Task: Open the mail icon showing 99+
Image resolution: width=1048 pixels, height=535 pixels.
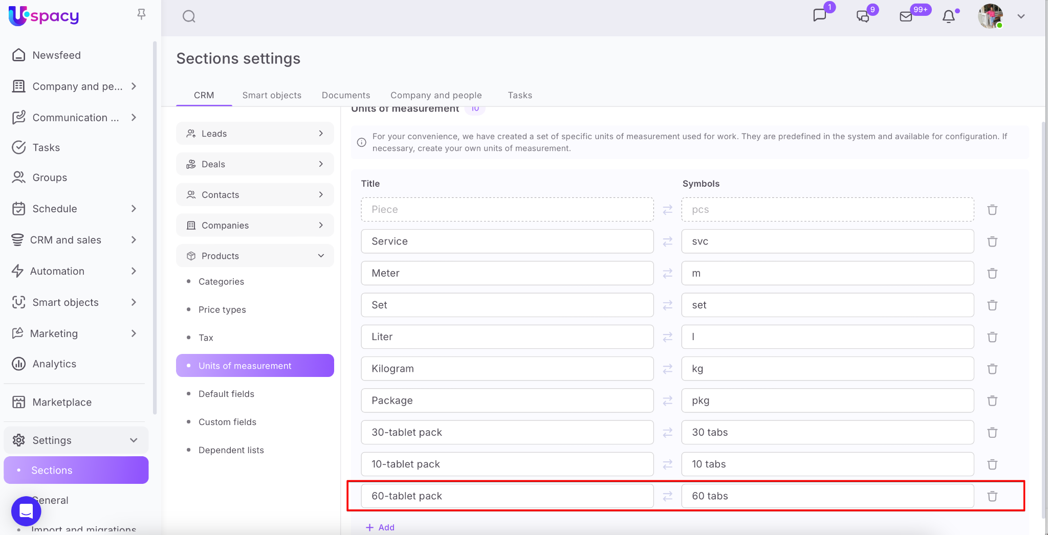Action: 906,16
